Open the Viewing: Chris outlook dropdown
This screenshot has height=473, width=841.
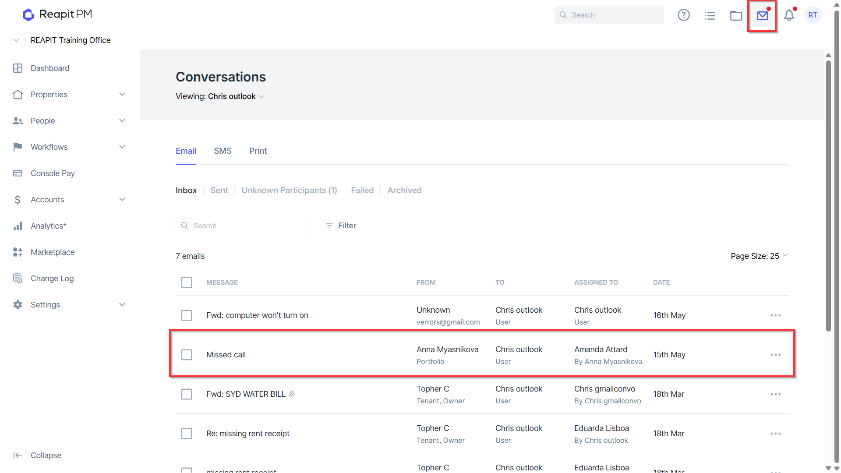point(220,96)
